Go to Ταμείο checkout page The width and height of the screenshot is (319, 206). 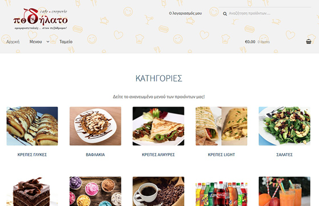pyautogui.click(x=66, y=42)
